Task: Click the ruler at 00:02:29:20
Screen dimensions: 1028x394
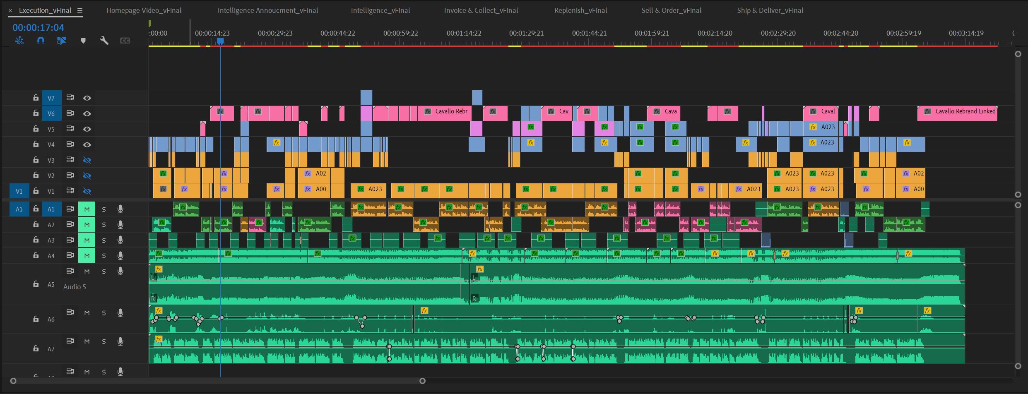Action: click(x=778, y=33)
